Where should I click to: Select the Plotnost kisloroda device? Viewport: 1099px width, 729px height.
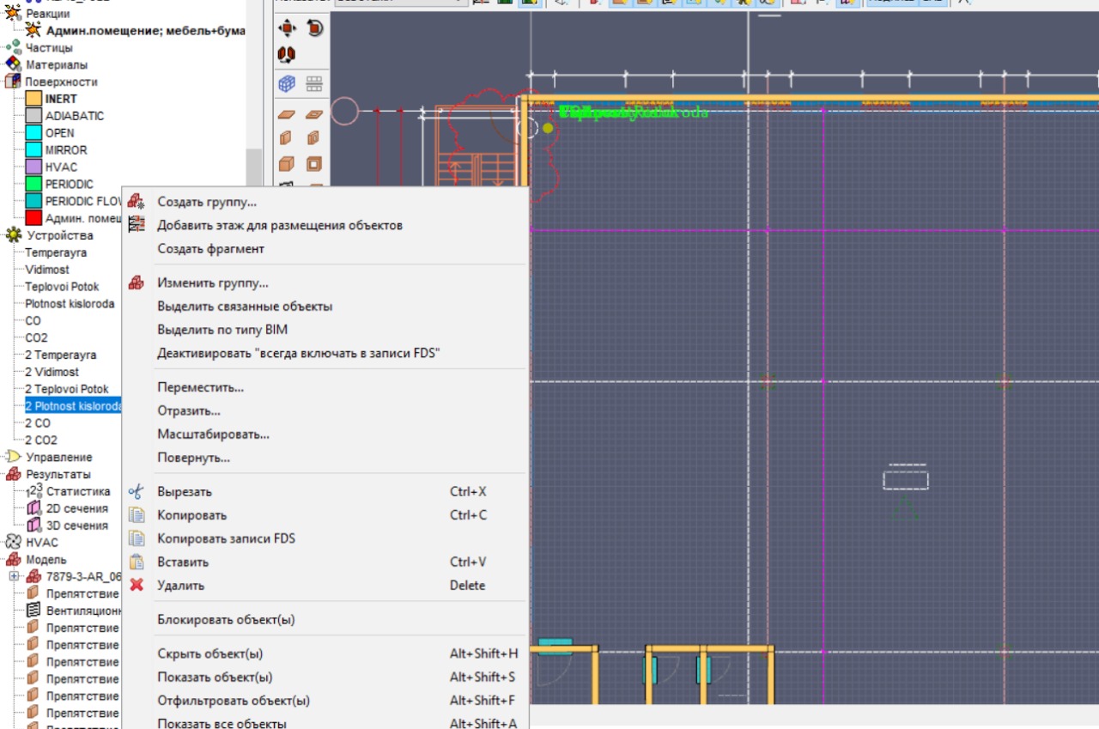pyautogui.click(x=70, y=304)
